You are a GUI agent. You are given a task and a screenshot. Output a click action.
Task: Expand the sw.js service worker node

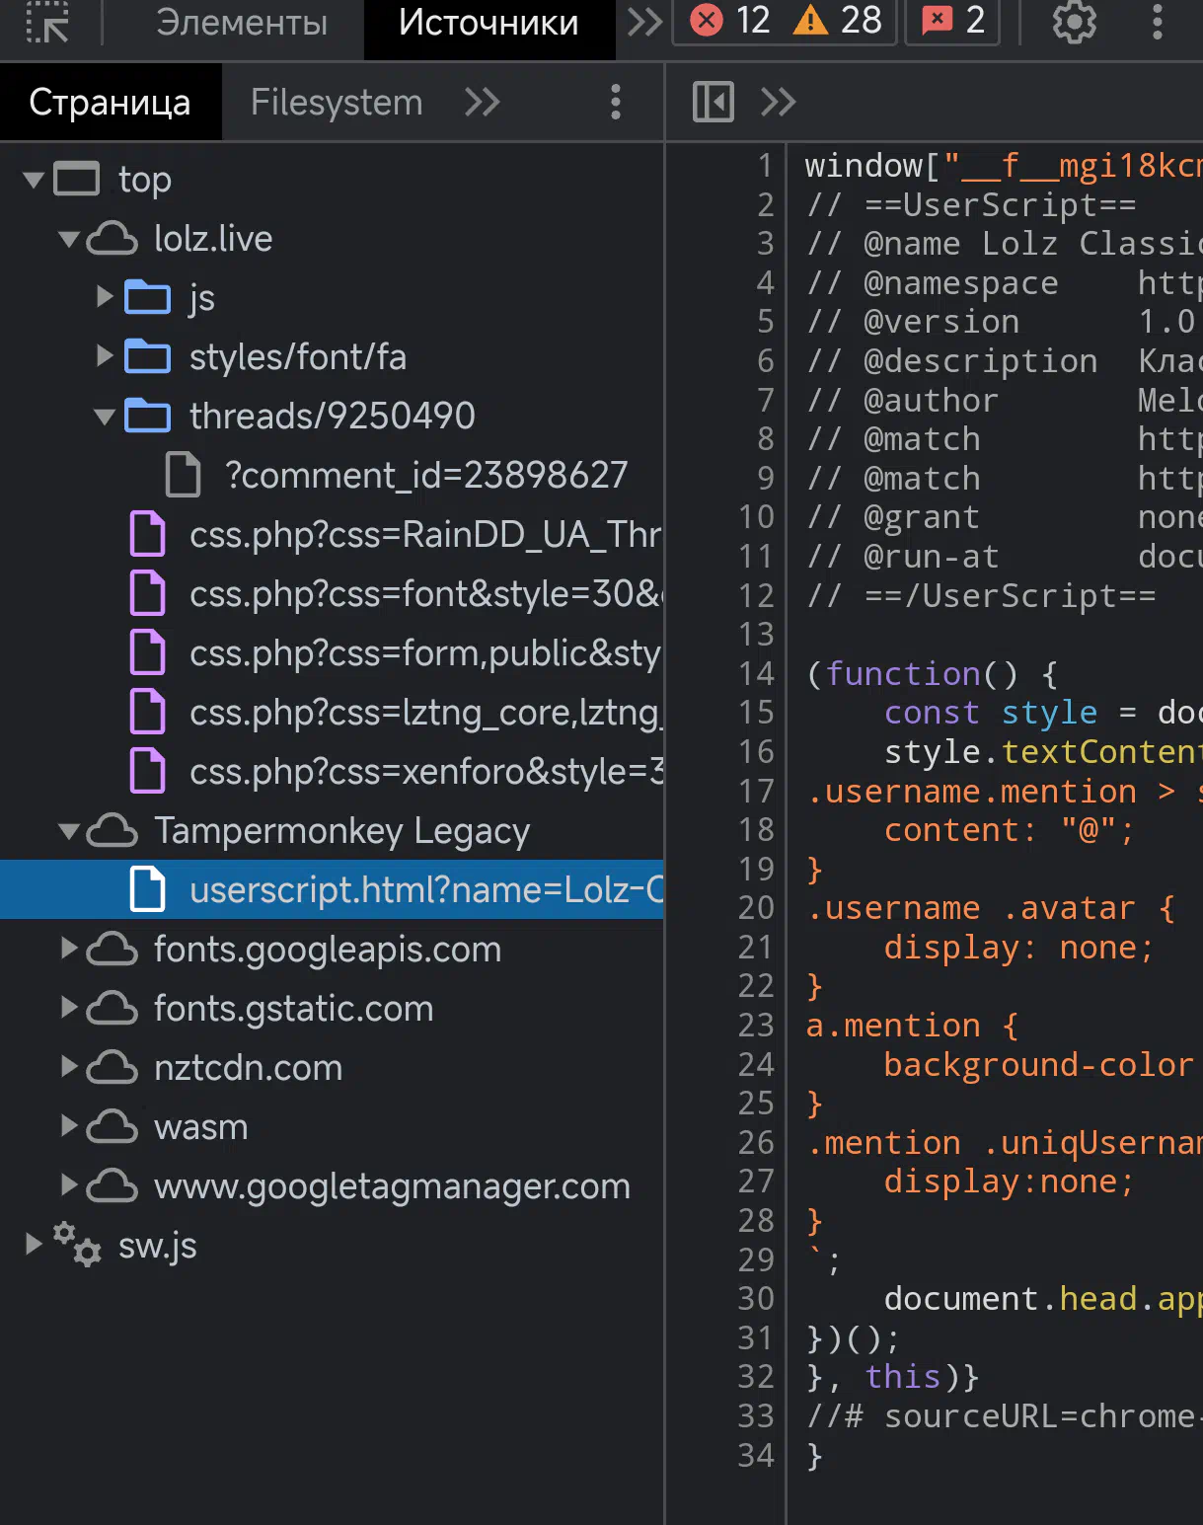pyautogui.click(x=34, y=1244)
